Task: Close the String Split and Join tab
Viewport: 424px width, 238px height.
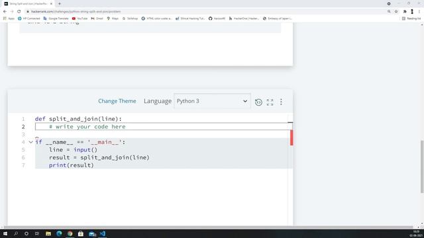Action: pyautogui.click(x=51, y=4)
